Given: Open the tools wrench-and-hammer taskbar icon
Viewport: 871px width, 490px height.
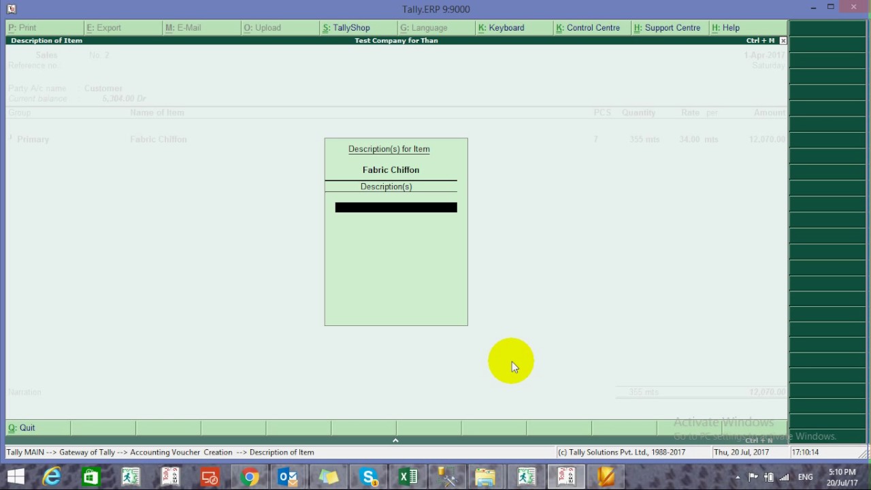Looking at the screenshot, I should coord(447,477).
